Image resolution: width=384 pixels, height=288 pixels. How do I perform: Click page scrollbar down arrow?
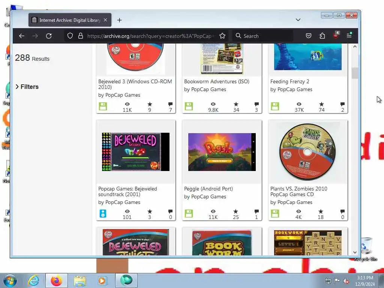coord(355,252)
